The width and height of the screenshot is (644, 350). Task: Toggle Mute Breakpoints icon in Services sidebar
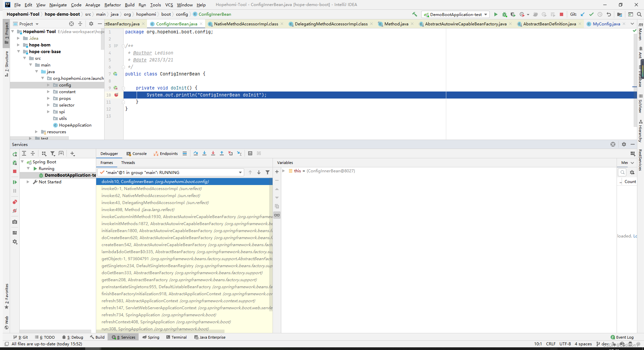pos(15,211)
